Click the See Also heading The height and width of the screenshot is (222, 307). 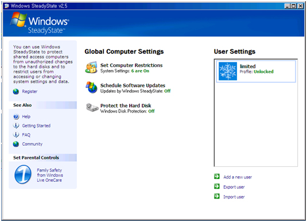[x=22, y=105]
